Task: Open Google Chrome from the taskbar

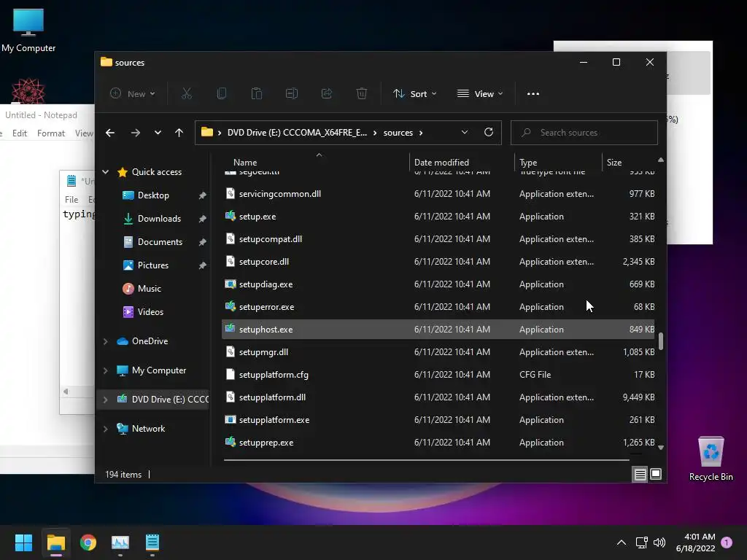Action: click(88, 542)
